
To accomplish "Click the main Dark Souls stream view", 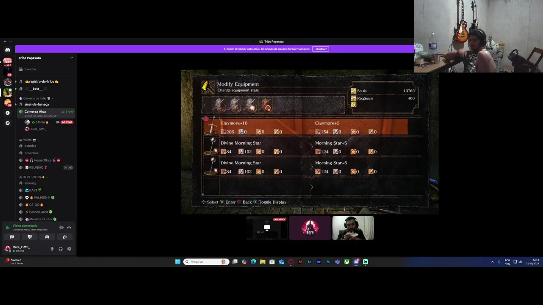I will [310, 142].
